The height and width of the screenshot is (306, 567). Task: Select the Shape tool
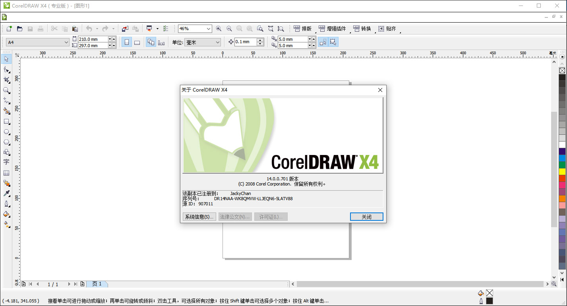coord(6,69)
